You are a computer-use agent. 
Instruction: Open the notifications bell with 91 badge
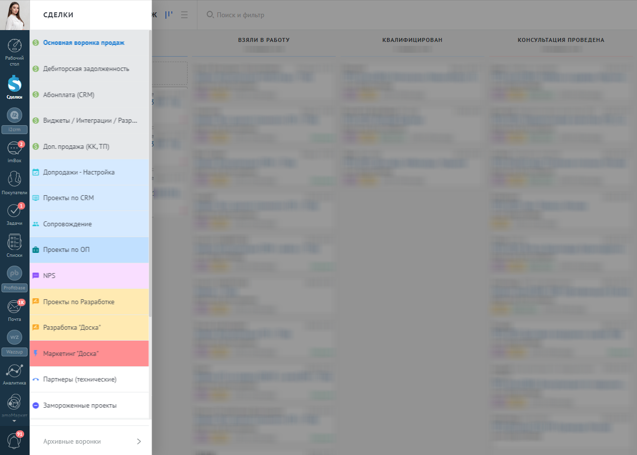coord(15,440)
